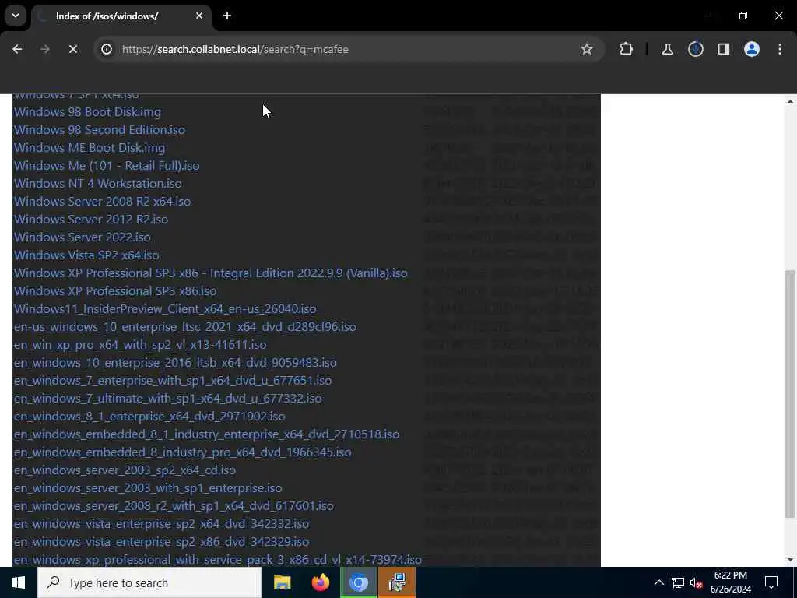Open the orange-highlighted installer app in the taskbar

point(397,582)
